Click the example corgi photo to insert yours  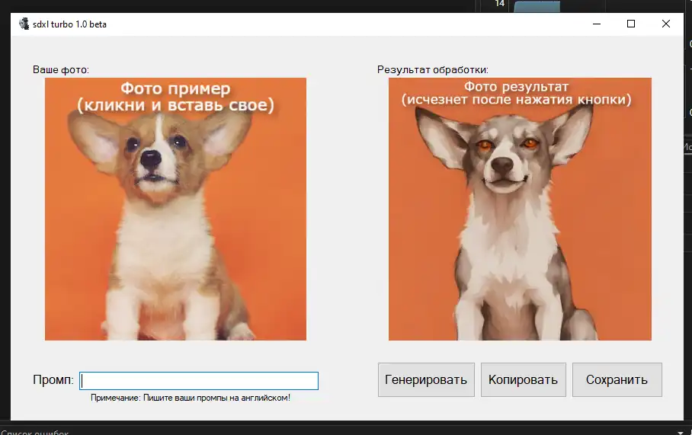[x=175, y=229]
